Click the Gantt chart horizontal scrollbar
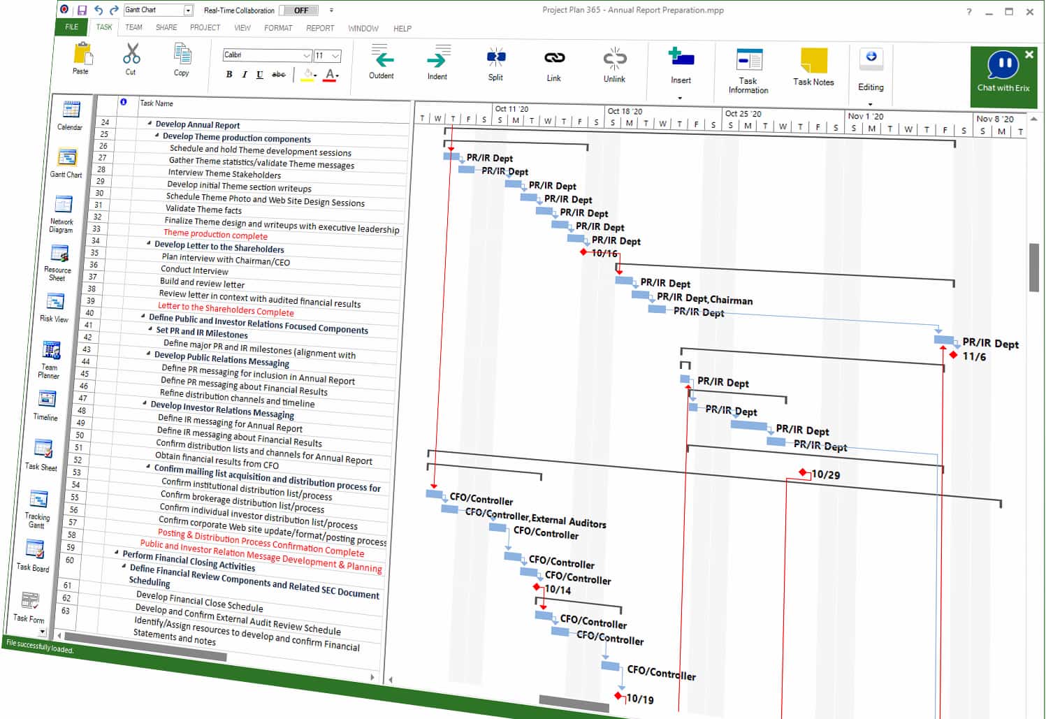 (x=574, y=704)
